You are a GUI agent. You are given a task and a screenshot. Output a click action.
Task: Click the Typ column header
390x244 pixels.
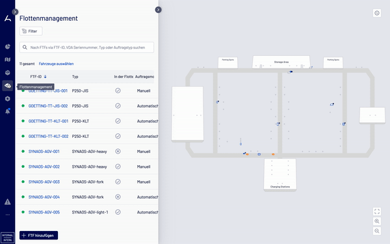click(75, 77)
